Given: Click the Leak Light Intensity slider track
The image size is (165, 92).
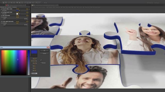Looking at the screenshot, I should (x=15, y=26).
